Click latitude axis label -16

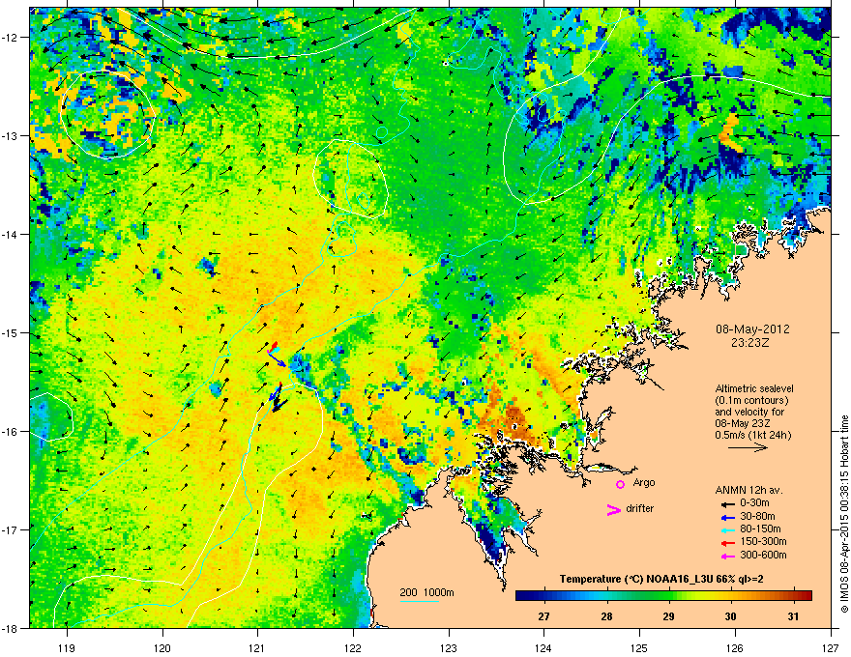click(x=12, y=432)
